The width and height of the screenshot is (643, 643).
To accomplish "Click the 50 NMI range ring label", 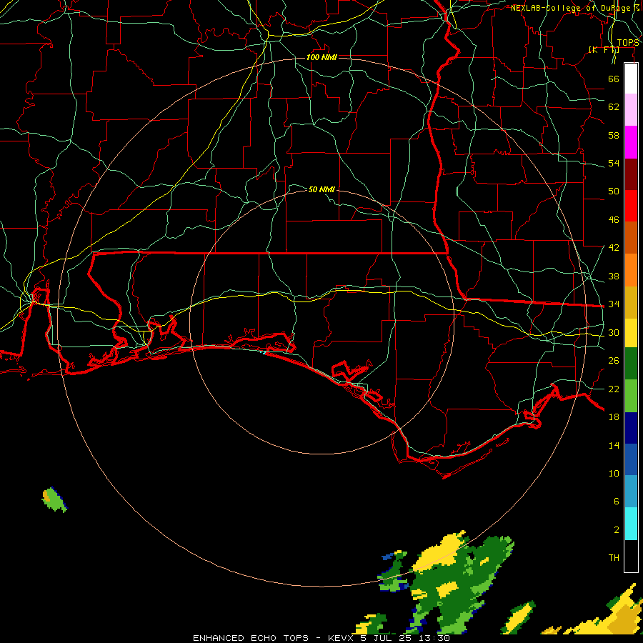I will (x=321, y=189).
